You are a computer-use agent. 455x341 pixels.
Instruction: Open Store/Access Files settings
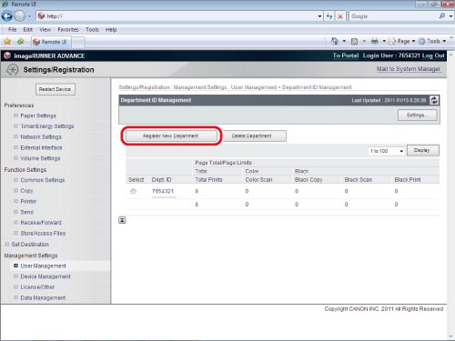(x=43, y=233)
